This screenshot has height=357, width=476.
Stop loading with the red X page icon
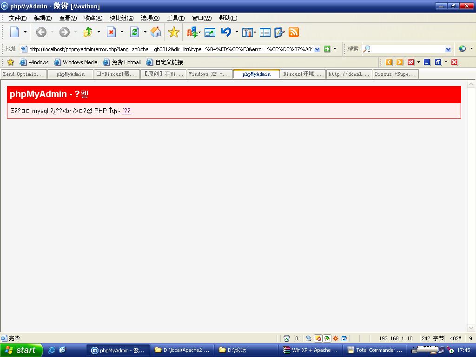tap(112, 32)
